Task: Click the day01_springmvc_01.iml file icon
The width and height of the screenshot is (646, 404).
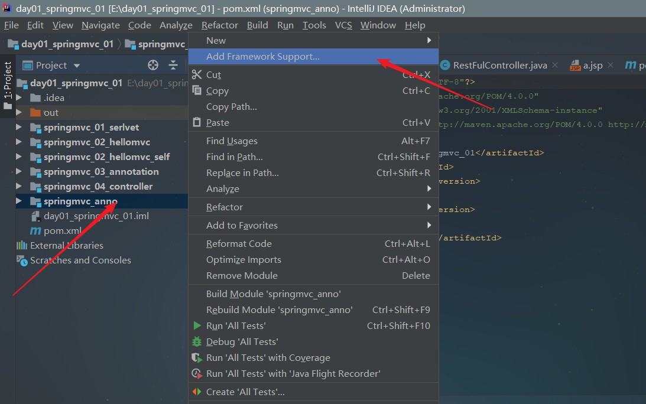Action: (x=36, y=216)
